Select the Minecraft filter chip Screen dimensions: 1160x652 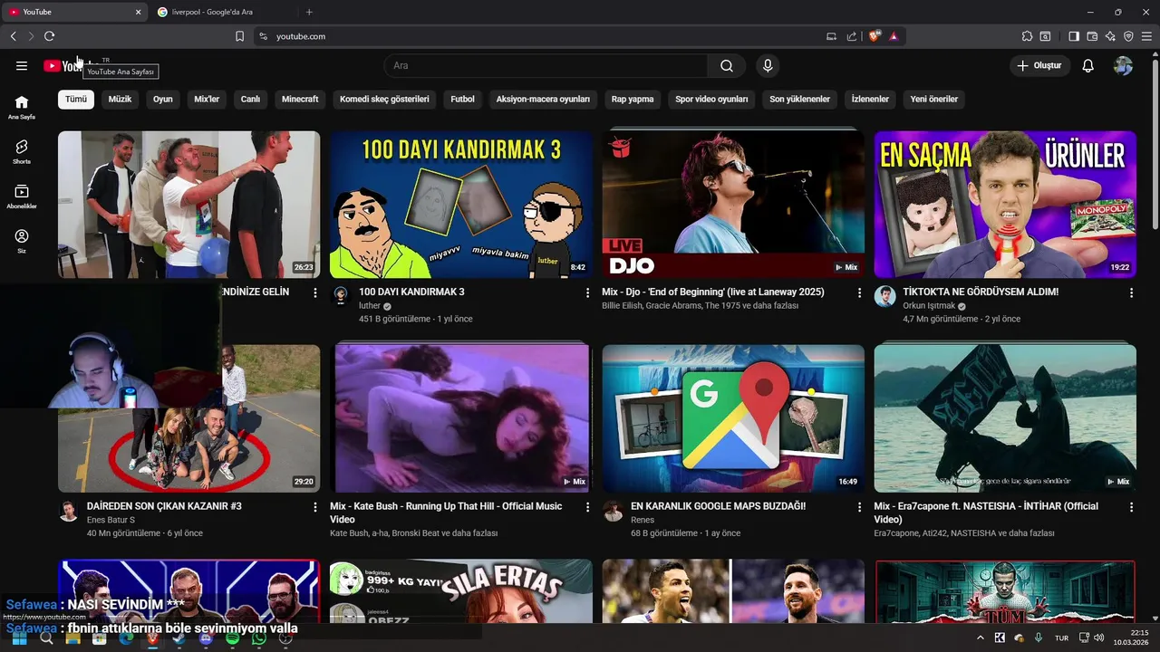pyautogui.click(x=300, y=100)
